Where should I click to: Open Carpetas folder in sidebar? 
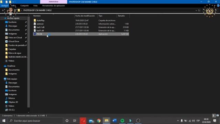point(12,49)
